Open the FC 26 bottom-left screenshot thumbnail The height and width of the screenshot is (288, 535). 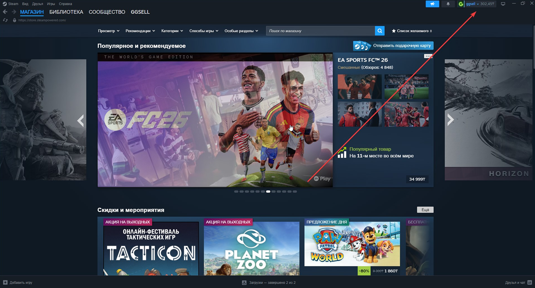pos(360,114)
